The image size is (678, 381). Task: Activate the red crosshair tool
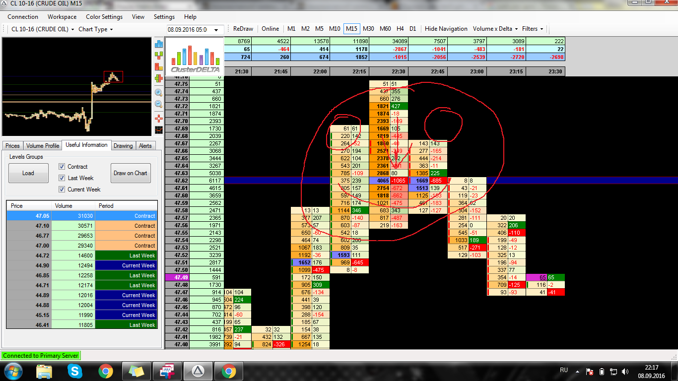[159, 118]
